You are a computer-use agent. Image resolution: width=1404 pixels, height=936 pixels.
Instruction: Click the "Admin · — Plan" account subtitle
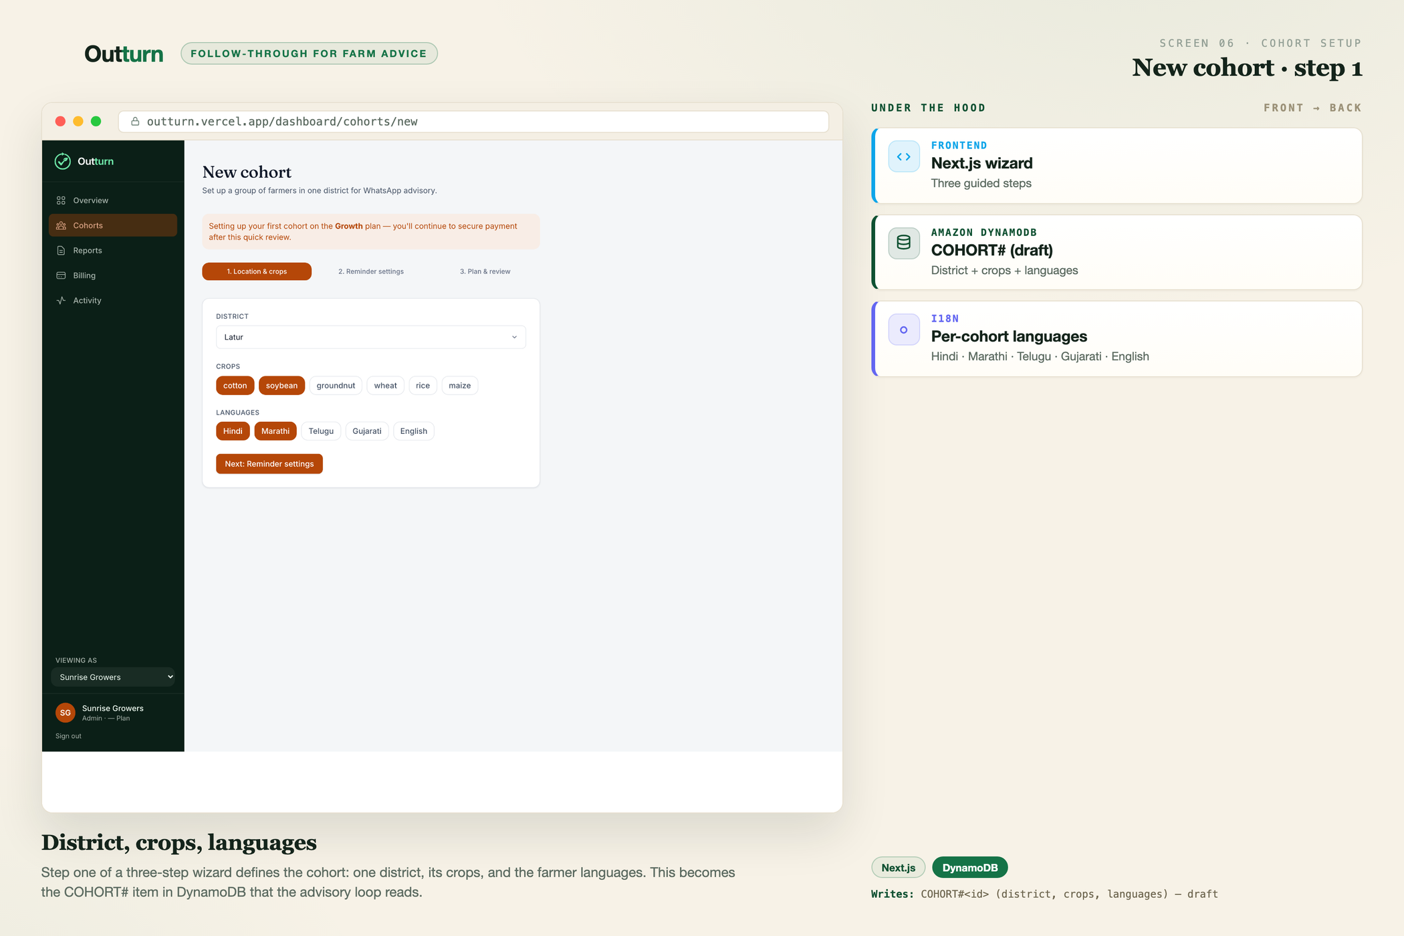106,719
